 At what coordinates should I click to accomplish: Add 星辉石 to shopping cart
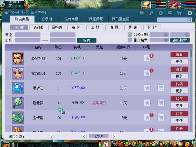pyautogui.click(x=161, y=88)
